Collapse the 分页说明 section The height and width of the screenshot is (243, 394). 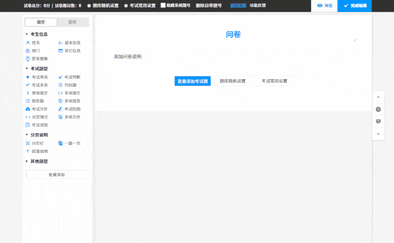[x=37, y=135]
